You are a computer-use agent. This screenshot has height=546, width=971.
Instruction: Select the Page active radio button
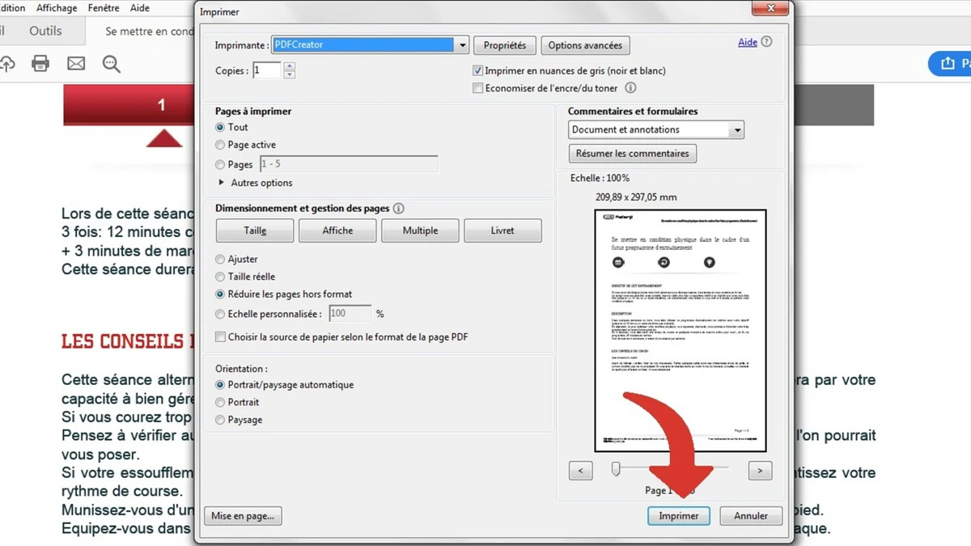pyautogui.click(x=220, y=145)
